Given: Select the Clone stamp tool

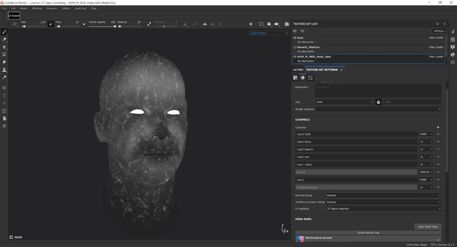Looking at the screenshot, I should 5,70.
